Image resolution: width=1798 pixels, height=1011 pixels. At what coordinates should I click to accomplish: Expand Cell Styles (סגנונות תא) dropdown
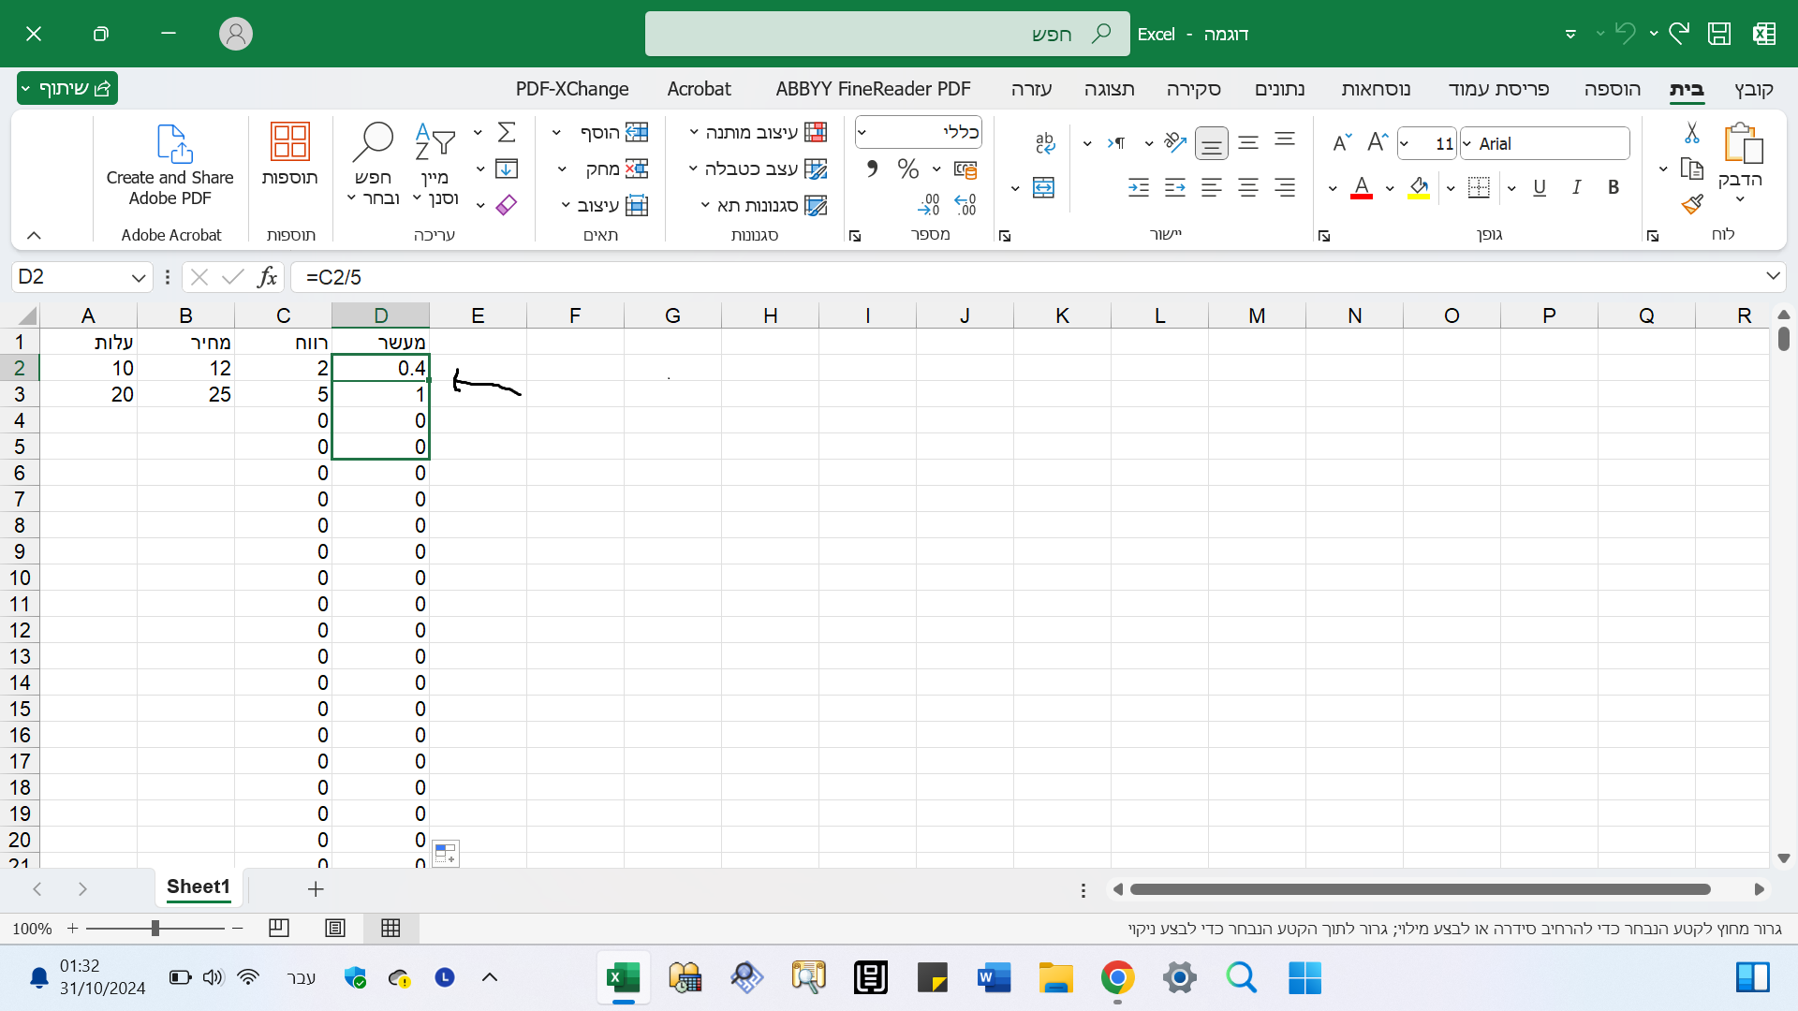[x=705, y=205]
